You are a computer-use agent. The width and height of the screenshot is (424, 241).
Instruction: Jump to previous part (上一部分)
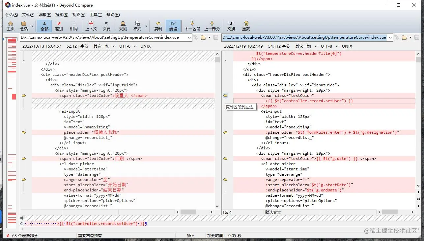click(x=212, y=26)
